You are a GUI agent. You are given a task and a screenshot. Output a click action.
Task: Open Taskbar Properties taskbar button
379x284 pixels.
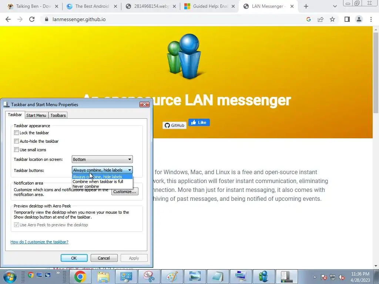tap(287, 277)
